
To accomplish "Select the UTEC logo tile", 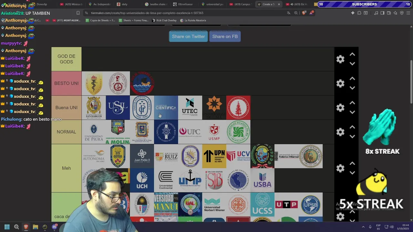I will click(190, 108).
